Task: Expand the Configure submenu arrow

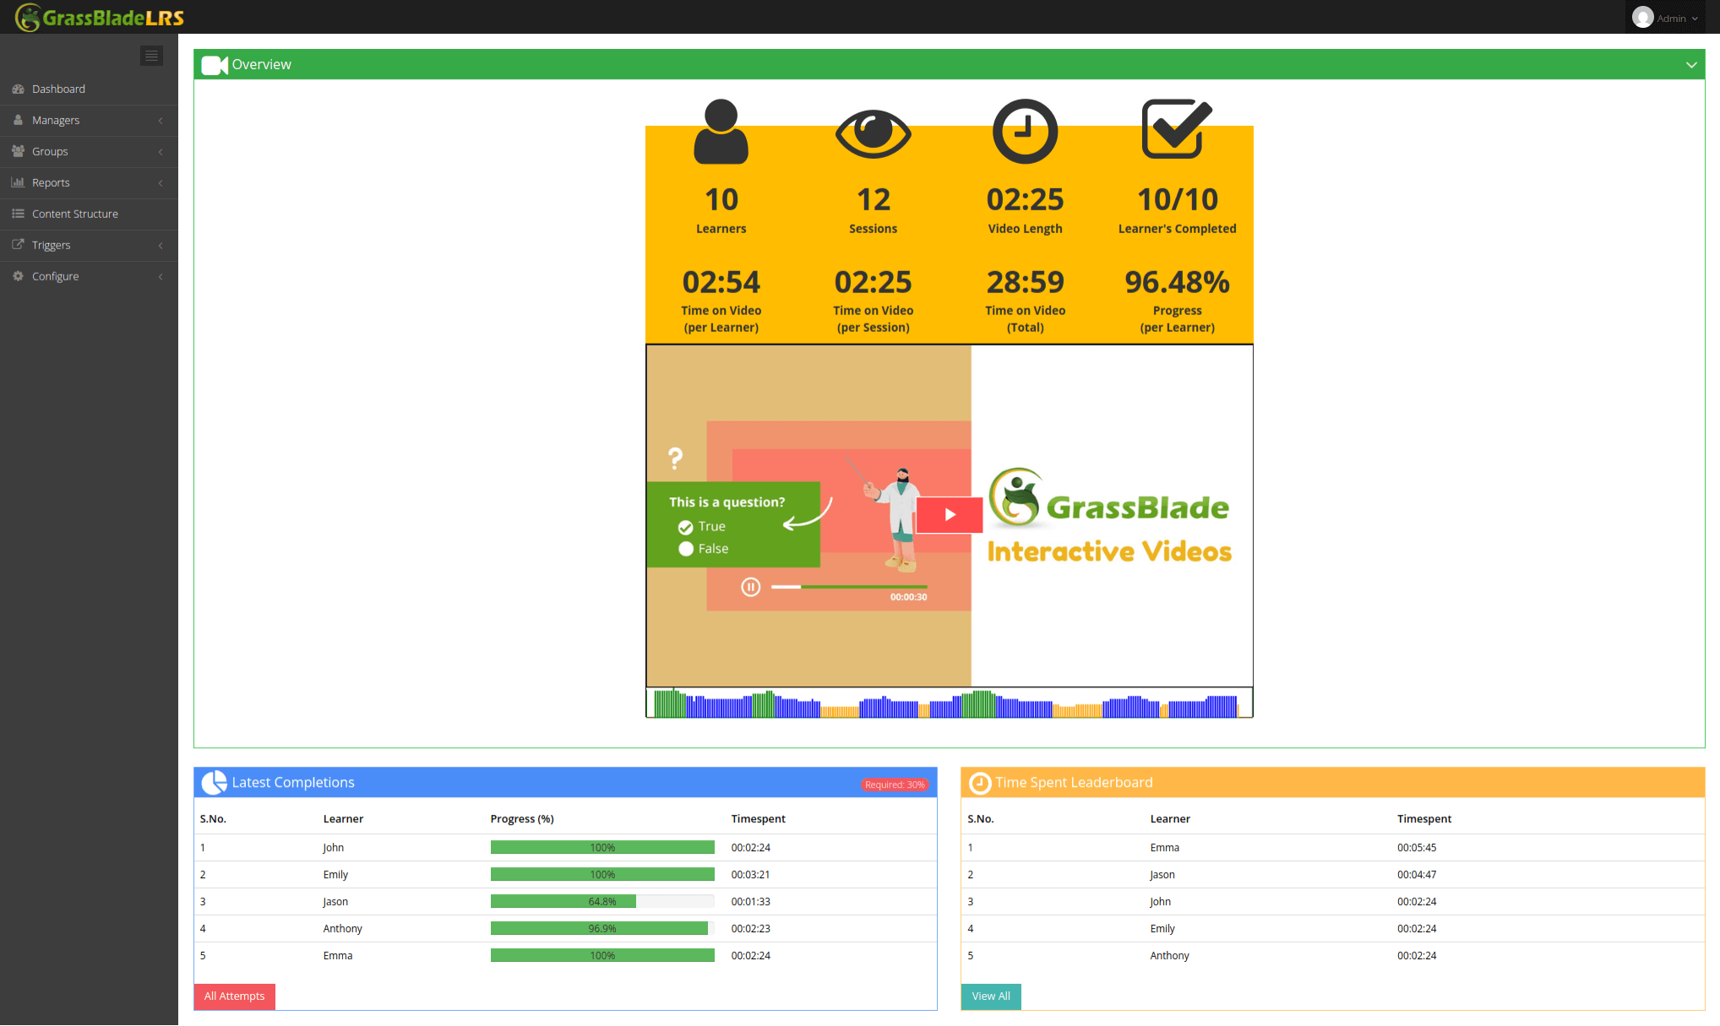Action: click(161, 277)
